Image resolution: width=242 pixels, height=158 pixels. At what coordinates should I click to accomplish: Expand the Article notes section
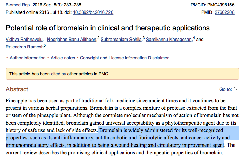coord(63,58)
